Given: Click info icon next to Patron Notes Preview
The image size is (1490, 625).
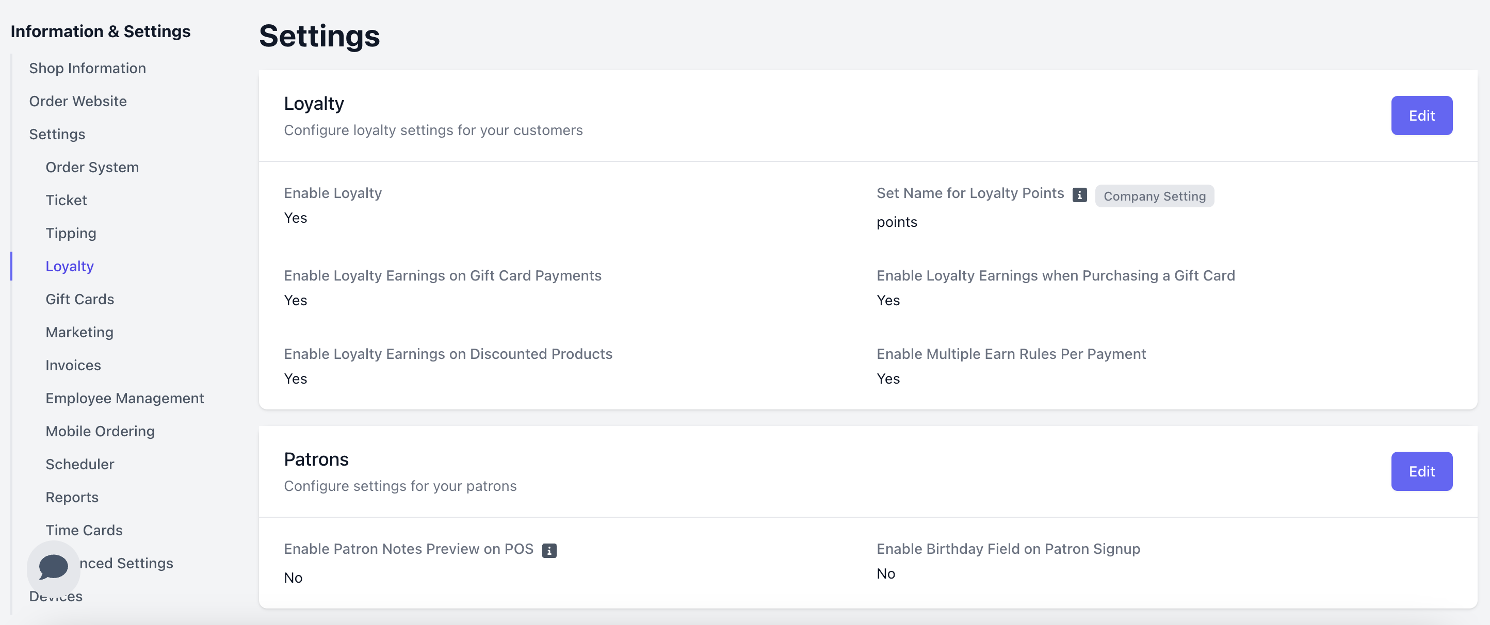Looking at the screenshot, I should (x=549, y=550).
